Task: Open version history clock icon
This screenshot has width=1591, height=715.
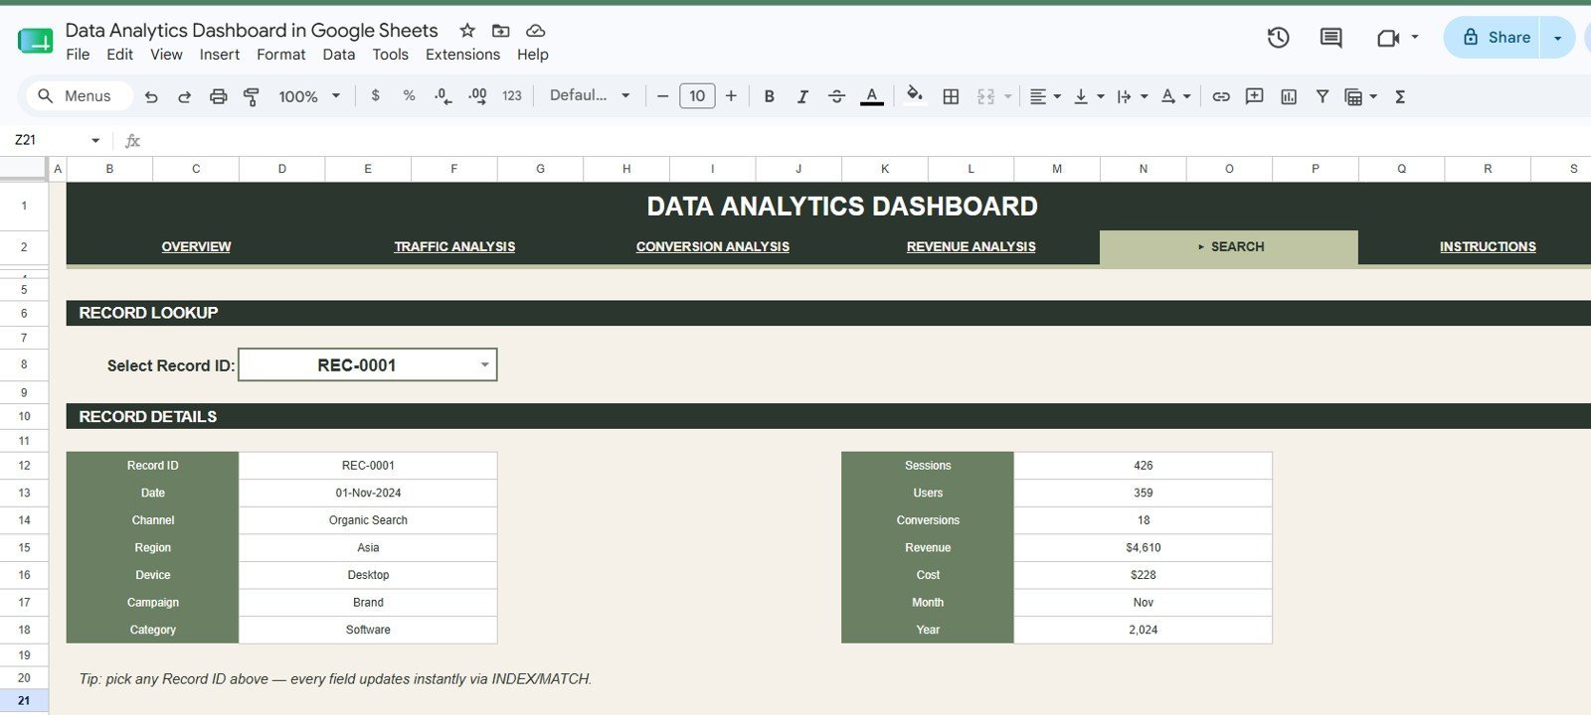Action: pyautogui.click(x=1278, y=38)
